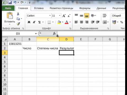Viewport: 127px width, 95px height.
Task: Click the Copy icon
Action: pos(18,19)
